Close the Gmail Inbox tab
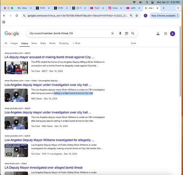Viewport: 183px width, 175px height. (x=30, y=8)
